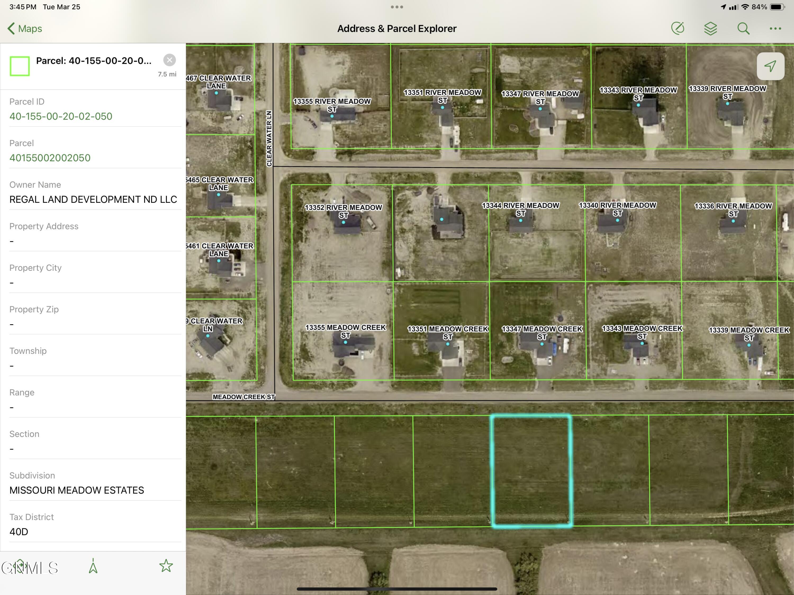Open the sketch/markup tool in the toolbar
The image size is (794, 595).
[678, 28]
